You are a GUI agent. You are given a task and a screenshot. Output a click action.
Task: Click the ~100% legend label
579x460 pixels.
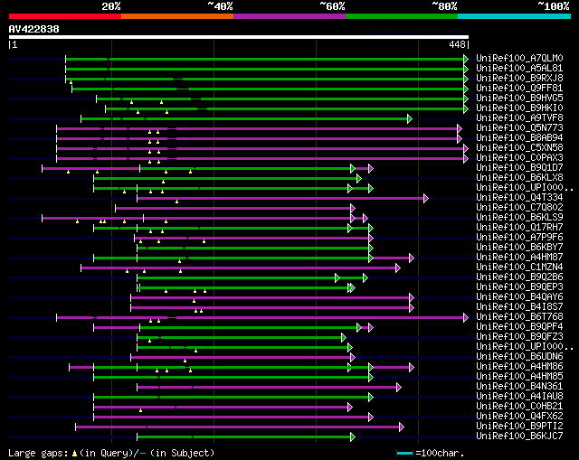[x=553, y=6]
